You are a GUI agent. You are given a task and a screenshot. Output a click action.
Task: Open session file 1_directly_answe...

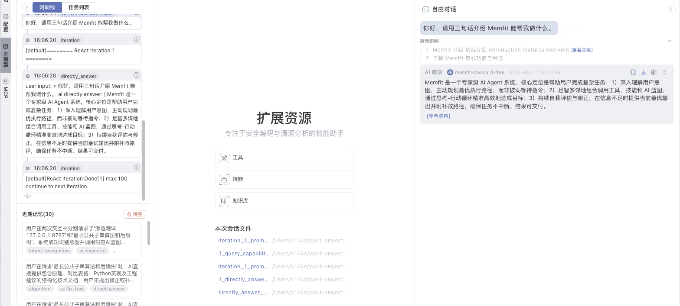[243, 280]
